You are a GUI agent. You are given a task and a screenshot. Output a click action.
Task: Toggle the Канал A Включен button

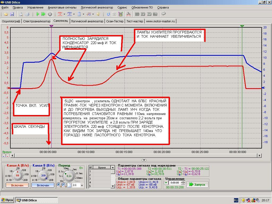pos(17,185)
